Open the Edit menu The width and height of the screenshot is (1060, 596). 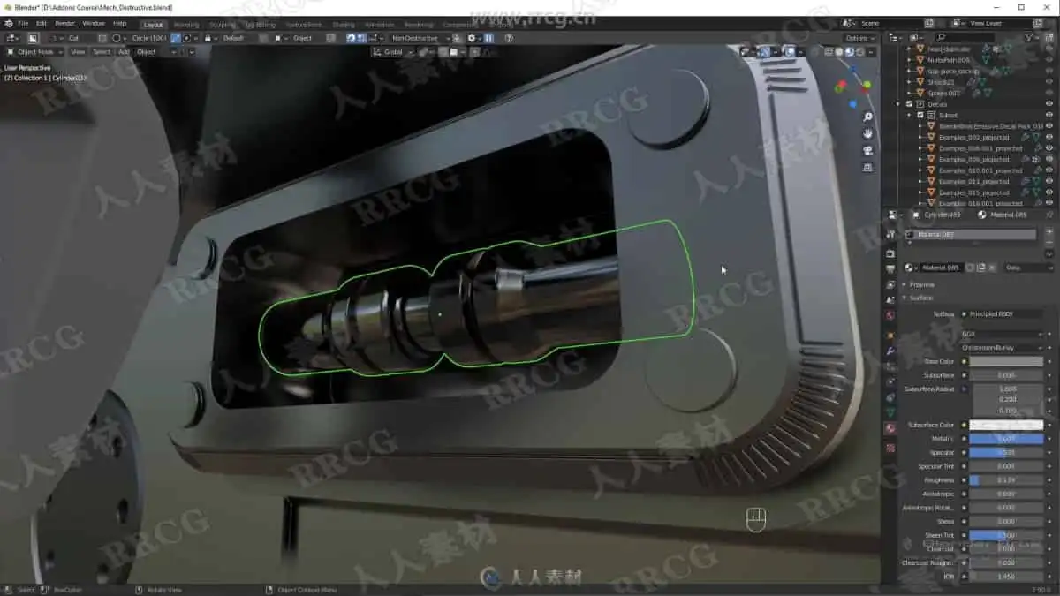click(42, 23)
